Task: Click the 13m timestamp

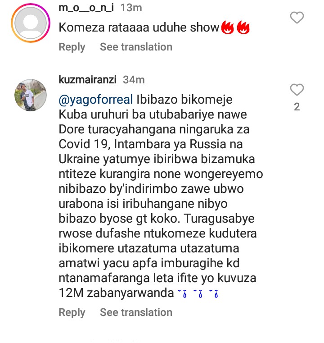Action: [131, 8]
